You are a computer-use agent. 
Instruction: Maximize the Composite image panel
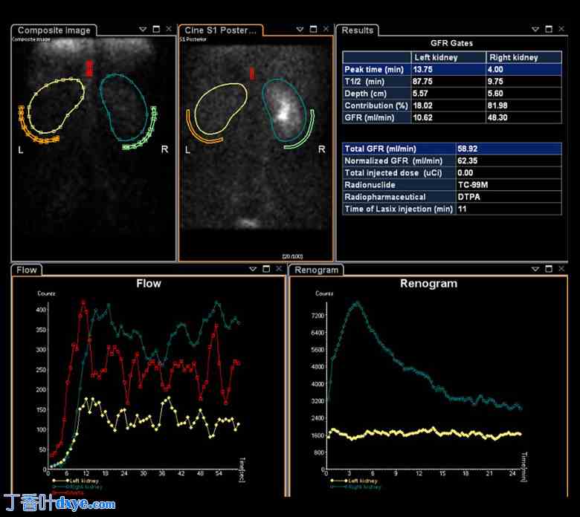pyautogui.click(x=155, y=30)
